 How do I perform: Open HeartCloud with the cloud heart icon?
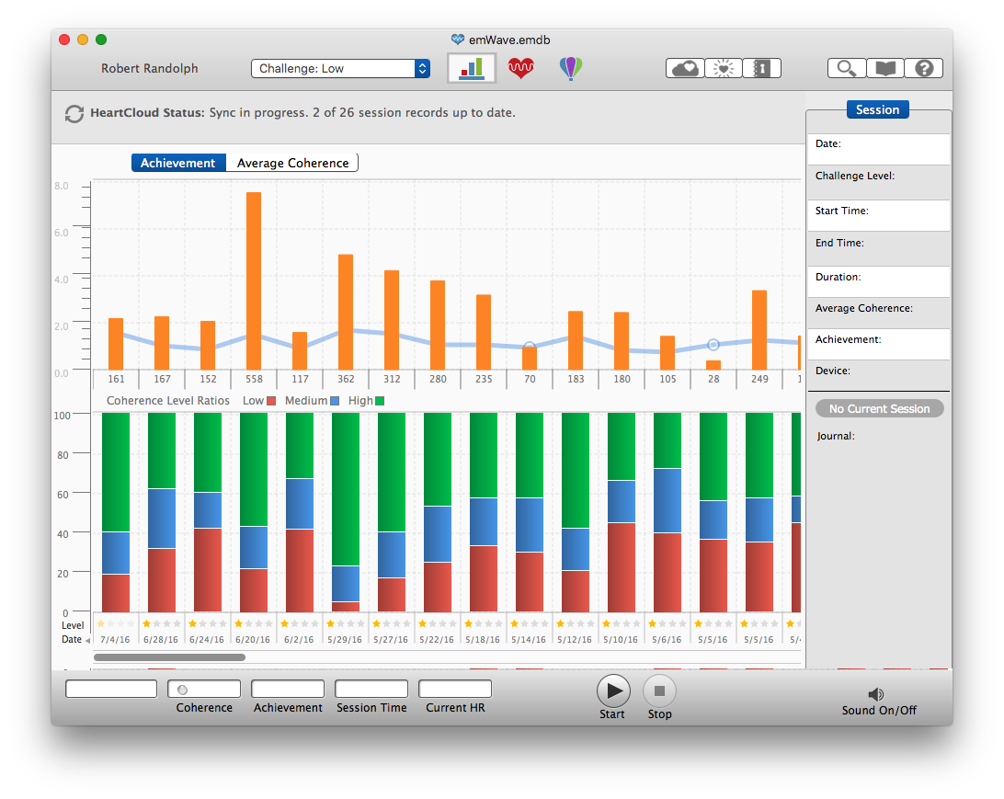click(684, 68)
